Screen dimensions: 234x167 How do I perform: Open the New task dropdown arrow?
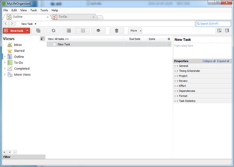click(27, 31)
